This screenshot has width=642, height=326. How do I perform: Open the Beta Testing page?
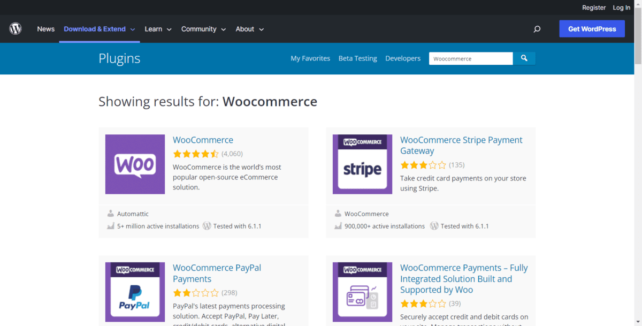pos(358,58)
